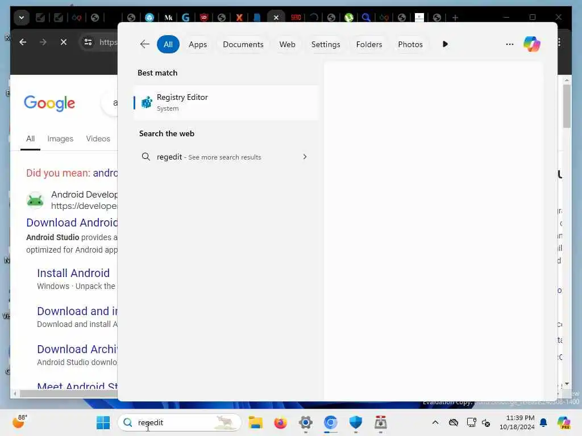Open search options three-dot menu
Image resolution: width=582 pixels, height=436 pixels.
point(510,44)
